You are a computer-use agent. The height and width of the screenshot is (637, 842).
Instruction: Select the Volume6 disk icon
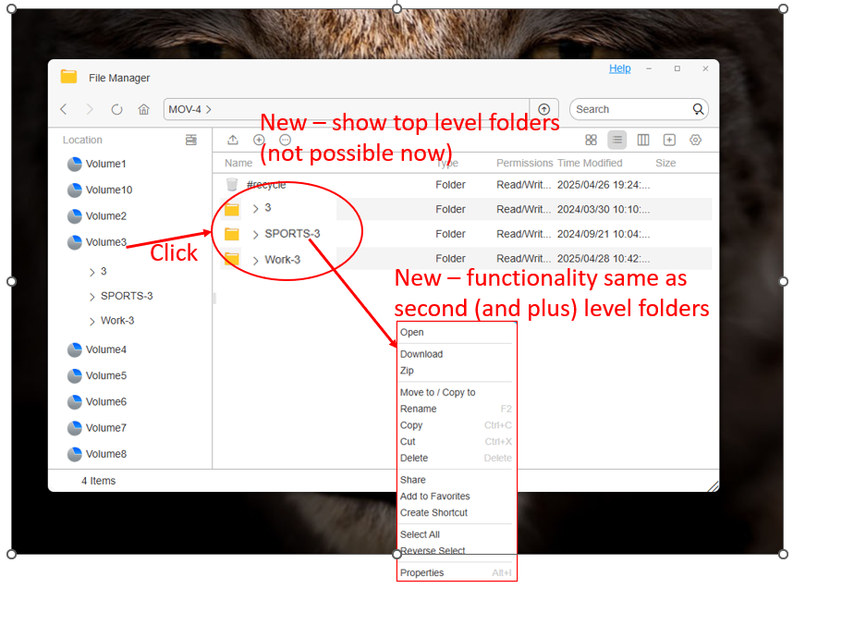tap(75, 402)
